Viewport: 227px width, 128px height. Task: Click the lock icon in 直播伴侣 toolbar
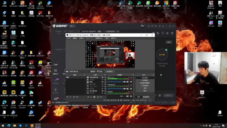pos(158,33)
